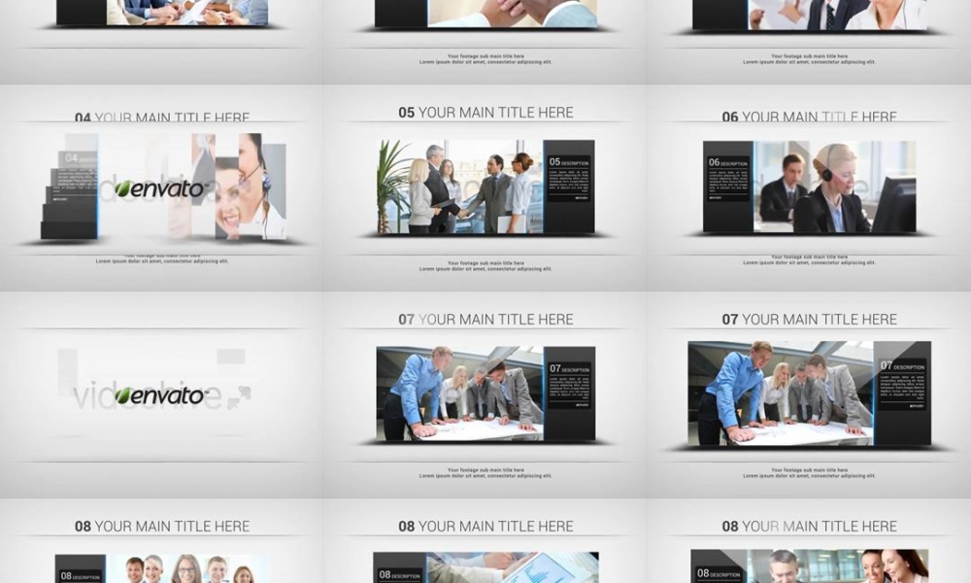Select the 08 photo of five smiling colleagues
The width and height of the screenshot is (971, 583).
[x=188, y=568]
